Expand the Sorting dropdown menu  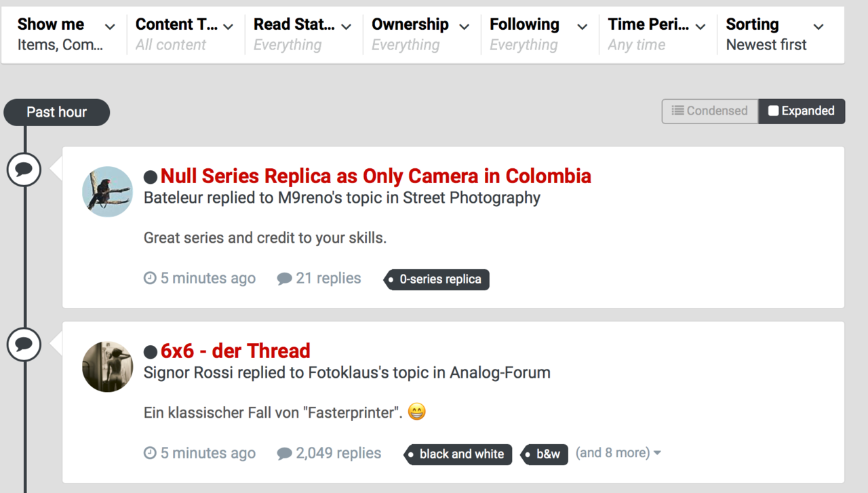pos(774,35)
